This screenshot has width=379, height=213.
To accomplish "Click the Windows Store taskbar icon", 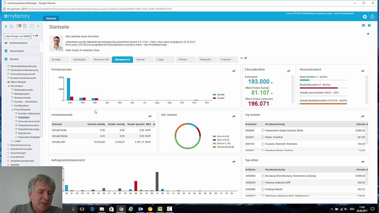I will point(111,209).
